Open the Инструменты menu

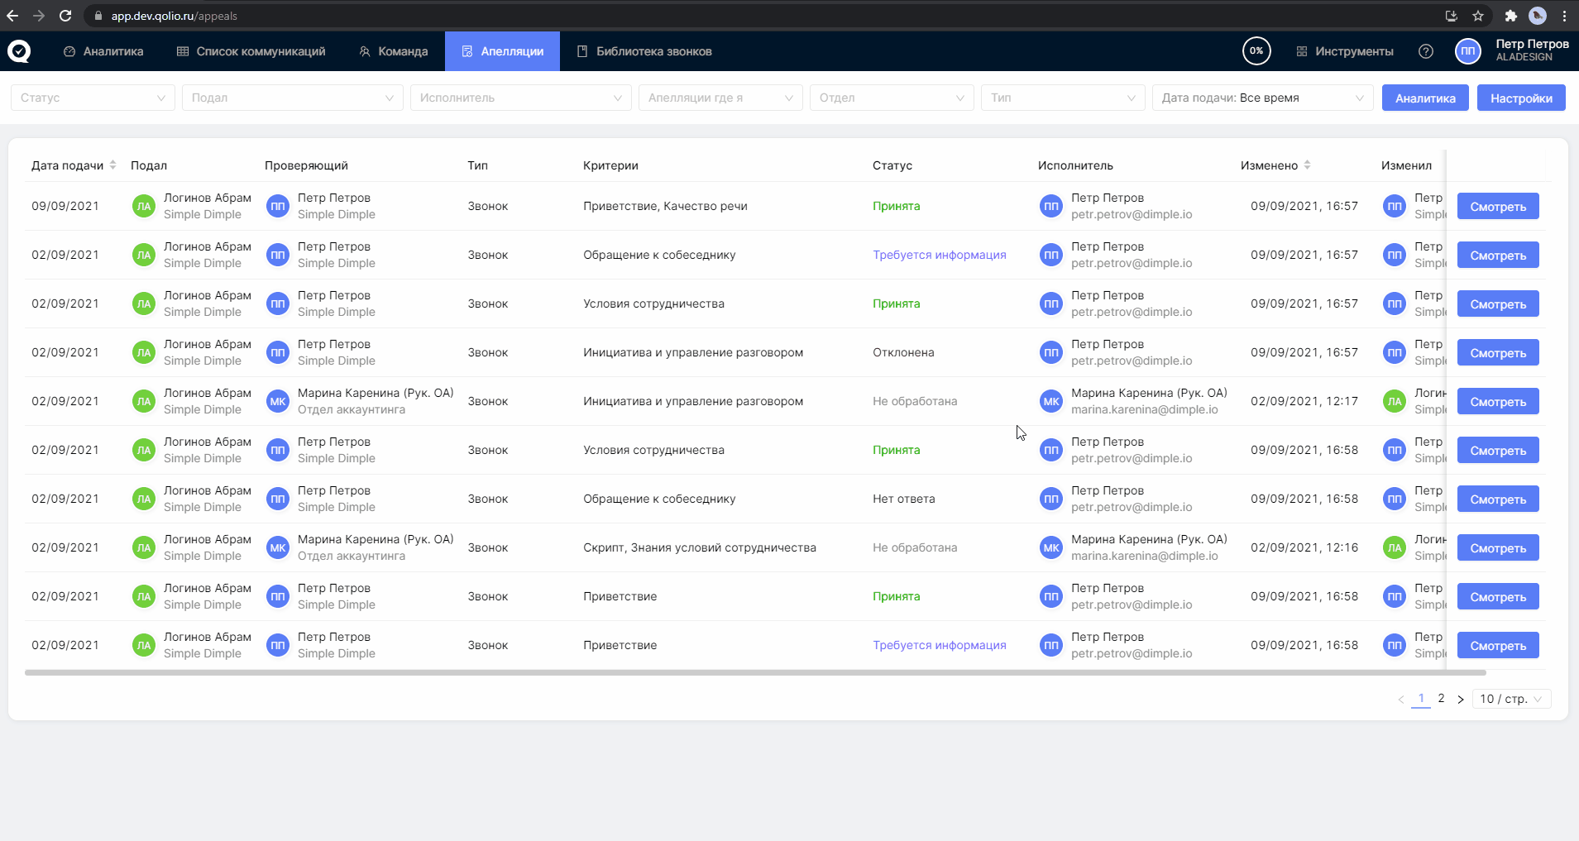coord(1344,51)
